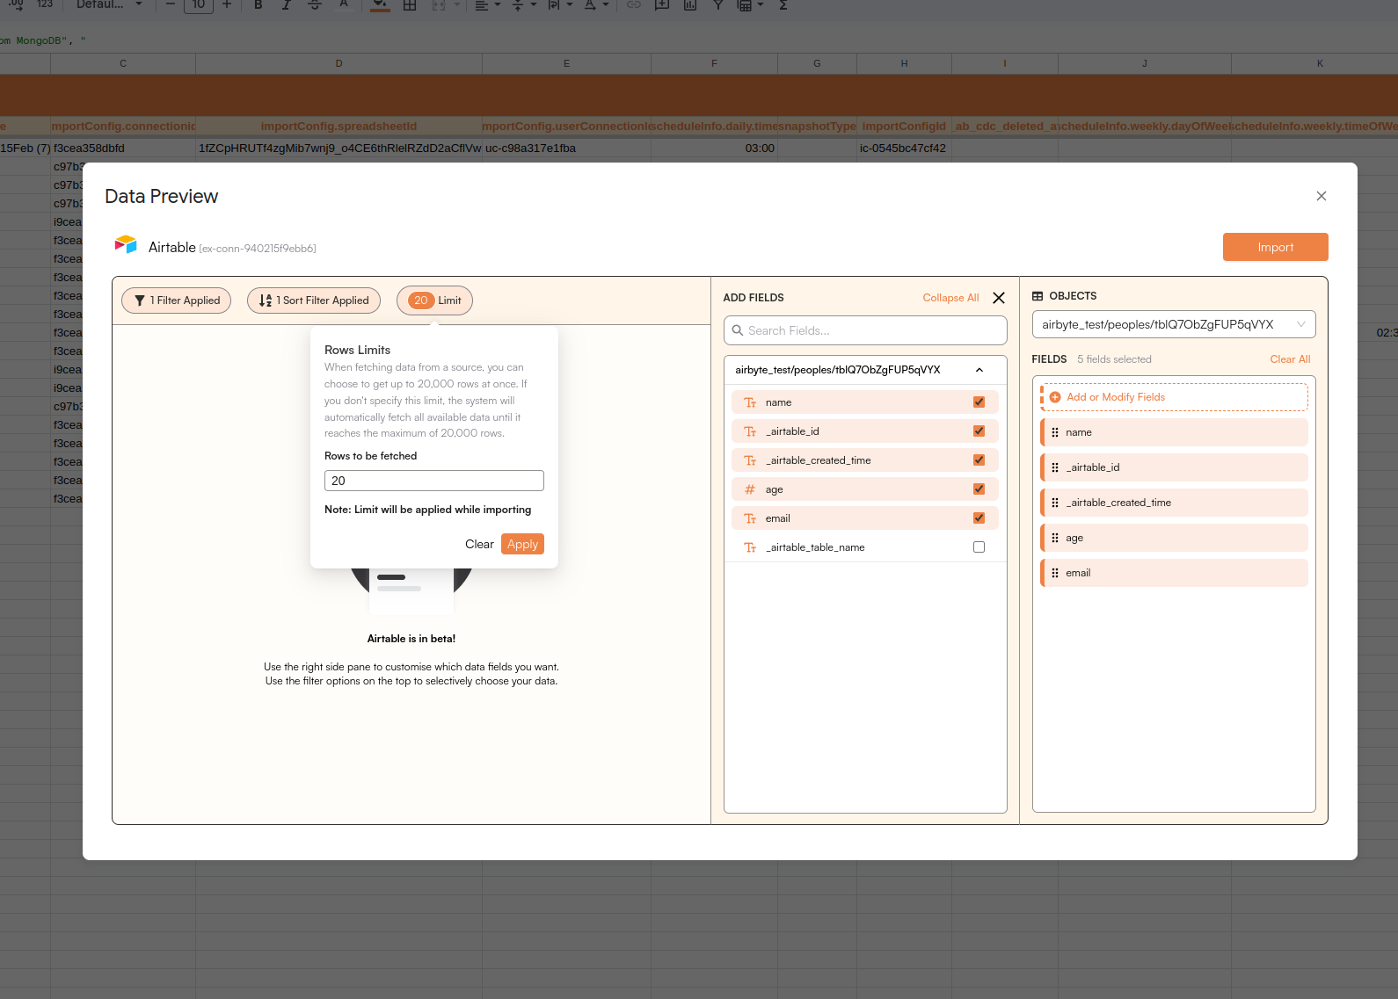Check the _airtable_table_name checkbox
1398x999 pixels.
[979, 547]
